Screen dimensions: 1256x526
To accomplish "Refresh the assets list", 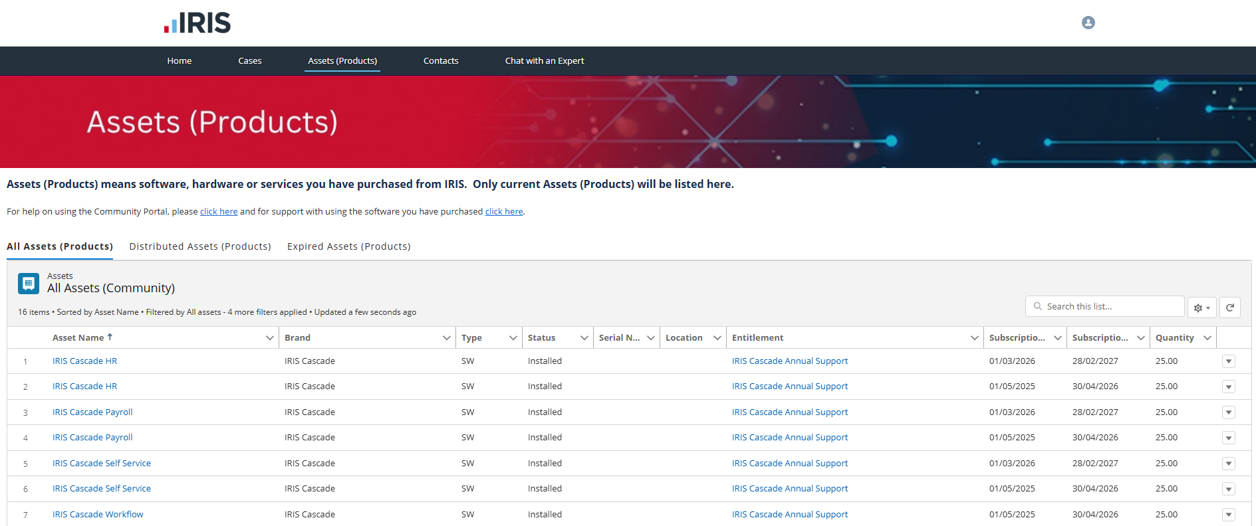I will click(x=1230, y=307).
